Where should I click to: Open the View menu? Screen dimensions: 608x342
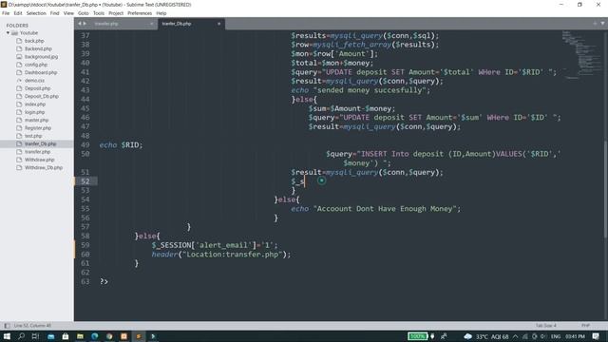coord(68,13)
